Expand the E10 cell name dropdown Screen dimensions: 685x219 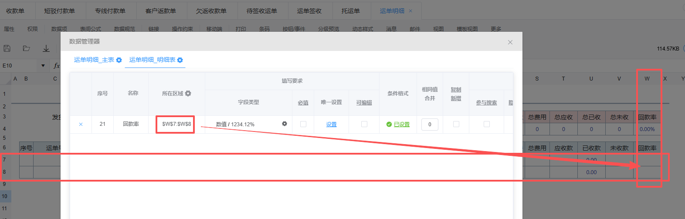click(x=43, y=66)
